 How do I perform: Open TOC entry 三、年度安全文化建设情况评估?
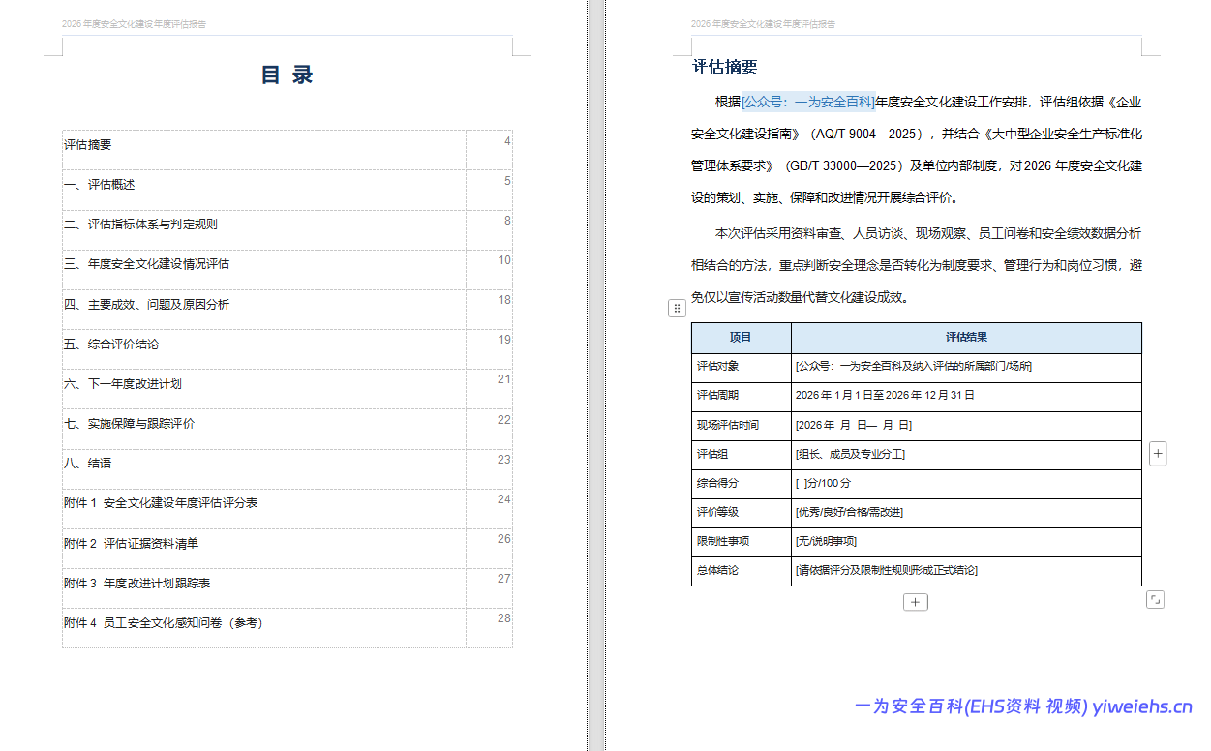pos(147,264)
